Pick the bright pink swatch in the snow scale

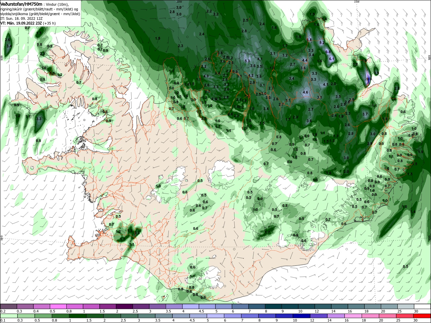pyautogui.click(x=58, y=307)
